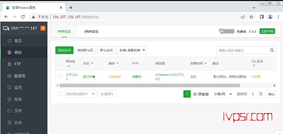Expand the tab search chevron
The image size is (283, 134).
click(254, 8)
